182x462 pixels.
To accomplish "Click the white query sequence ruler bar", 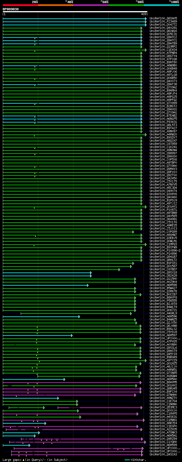I will (x=75, y=12).
